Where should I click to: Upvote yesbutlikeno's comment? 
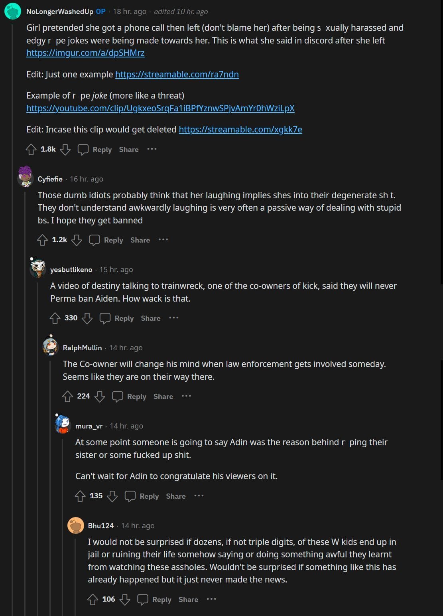click(x=55, y=318)
